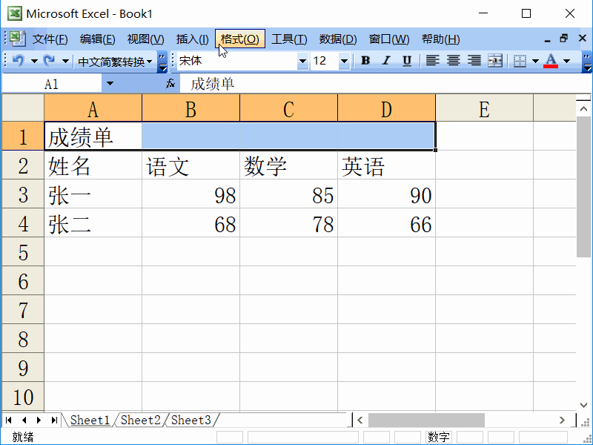Select the Center alignment icon
Viewport: 593px width, 445px height.
(x=454, y=60)
